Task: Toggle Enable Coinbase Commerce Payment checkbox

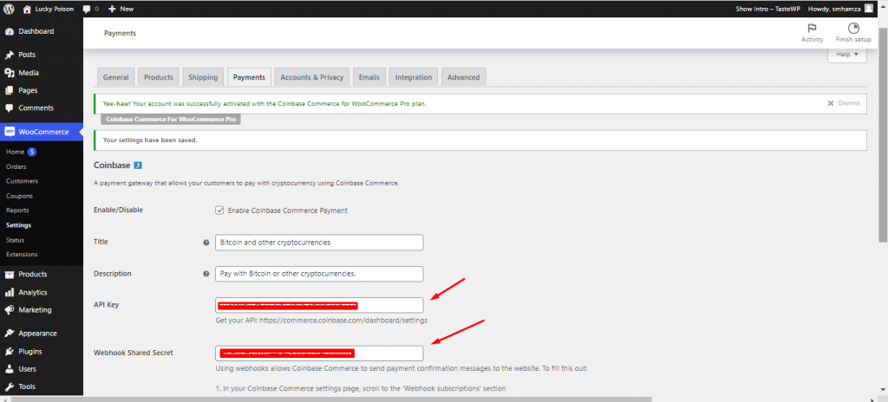Action: [219, 210]
